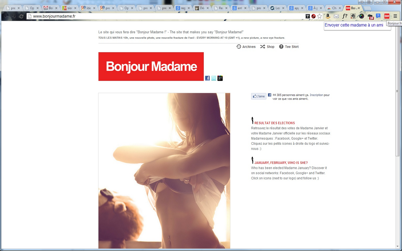Screen dimensions: 402x251
Task: Close the 'Les' tab
Action: (x=283, y=8)
